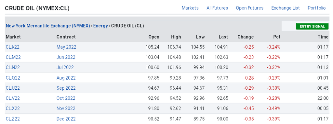Open the Markets menu link
This screenshot has width=333, height=124.
pos(190,8)
